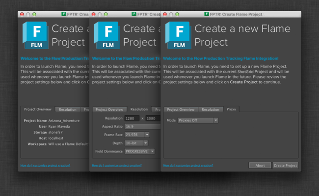Click the Flame FLM logo in middle window
This screenshot has width=319, height=196.
(107, 35)
